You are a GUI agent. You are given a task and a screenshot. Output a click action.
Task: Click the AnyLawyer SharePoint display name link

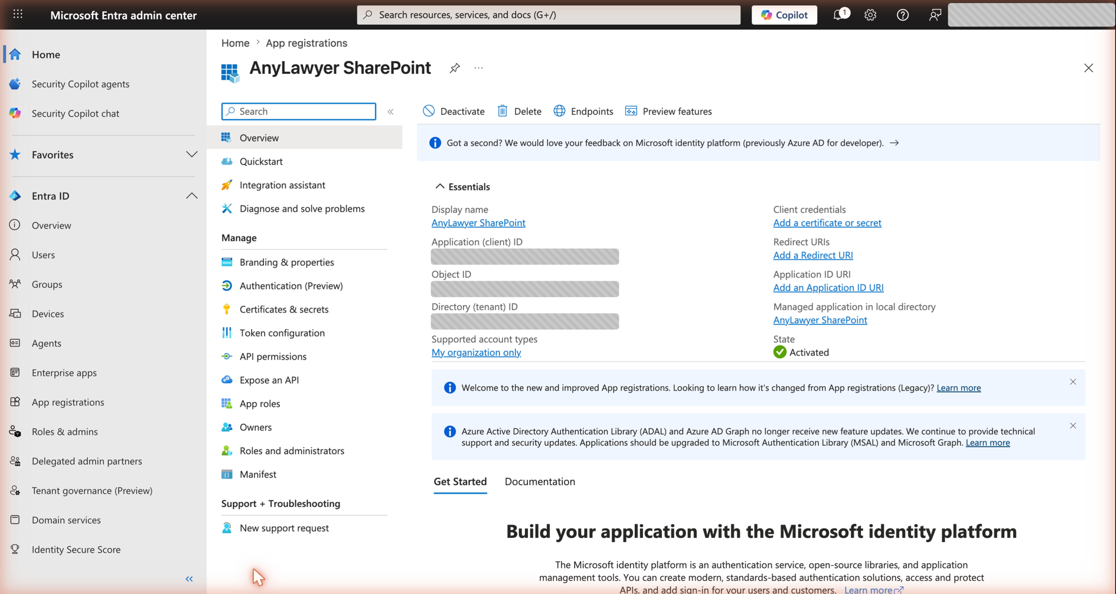(x=478, y=223)
